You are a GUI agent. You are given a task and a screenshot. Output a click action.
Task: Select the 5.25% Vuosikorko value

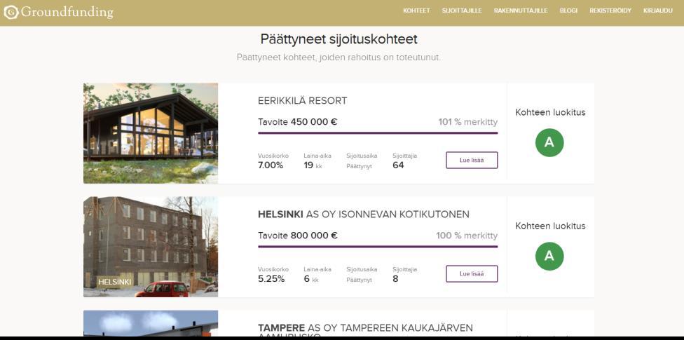click(271, 278)
